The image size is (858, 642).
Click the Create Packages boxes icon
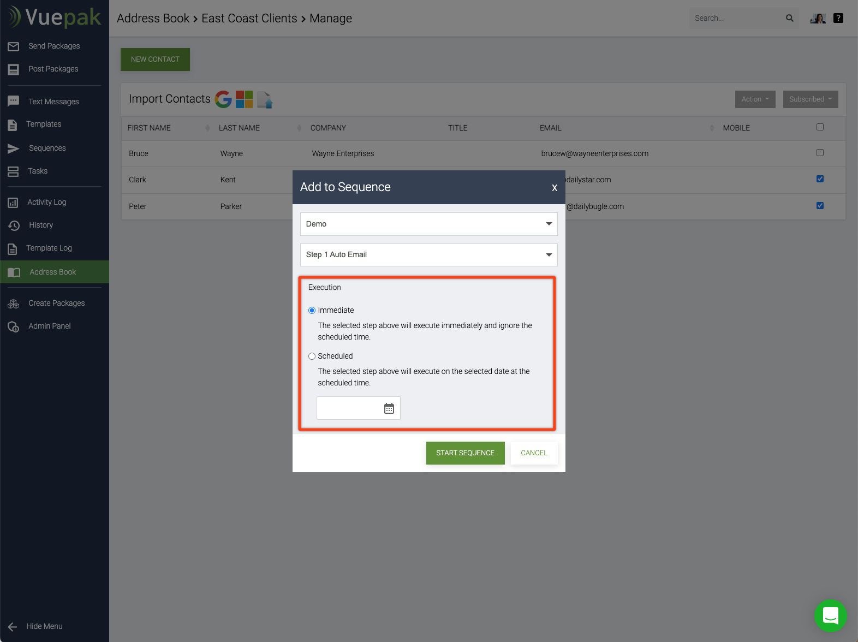[14, 304]
